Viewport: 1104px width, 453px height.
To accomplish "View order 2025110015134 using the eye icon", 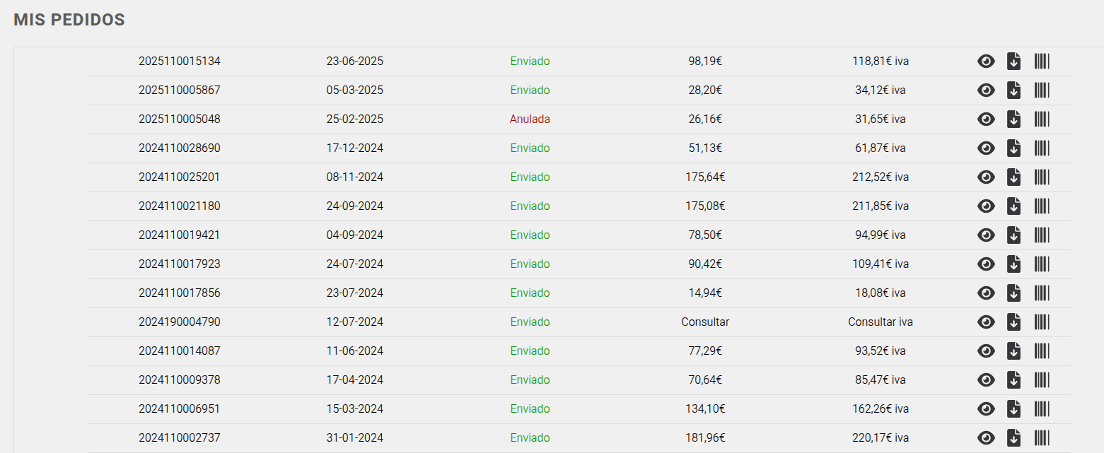I will pyautogui.click(x=986, y=61).
